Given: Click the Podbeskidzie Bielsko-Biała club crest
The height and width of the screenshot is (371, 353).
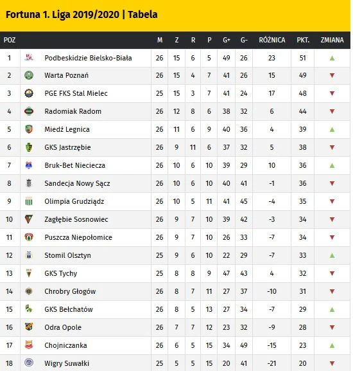Looking at the screenshot, I should tap(29, 57).
